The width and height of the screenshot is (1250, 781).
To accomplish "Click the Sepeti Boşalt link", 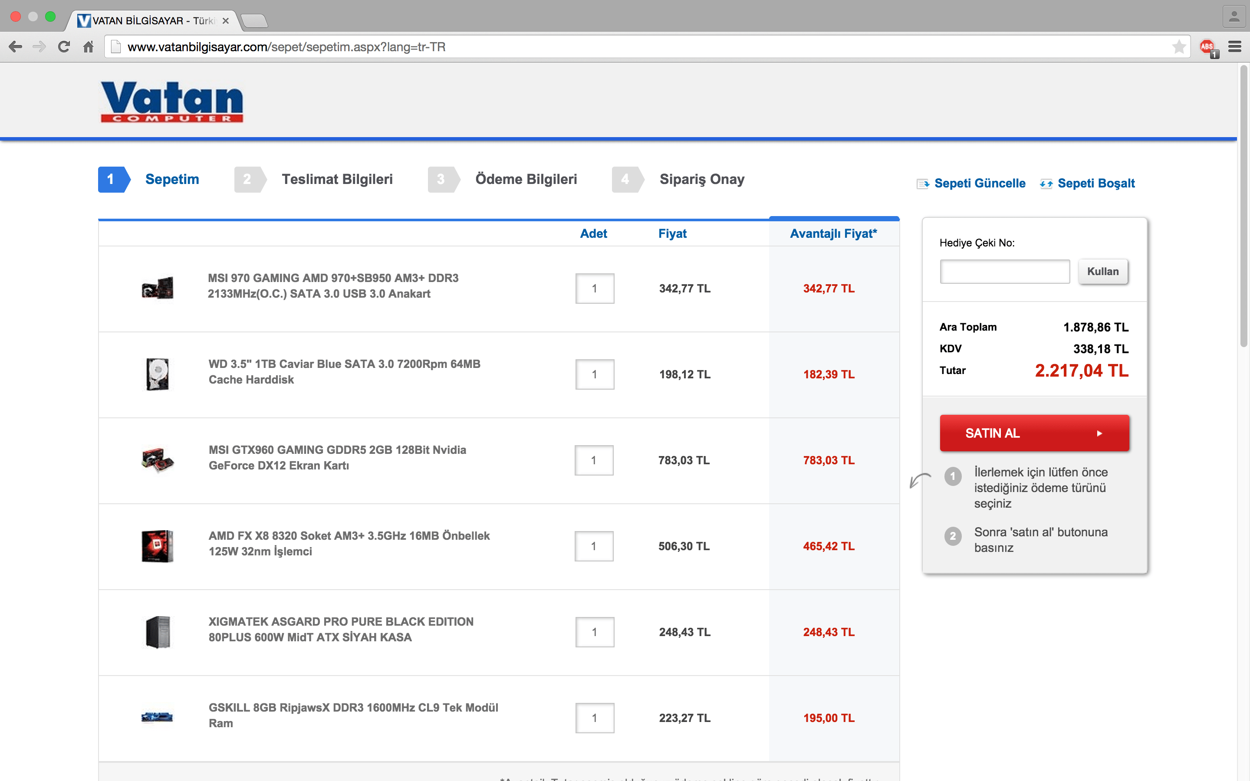I will pyautogui.click(x=1095, y=184).
